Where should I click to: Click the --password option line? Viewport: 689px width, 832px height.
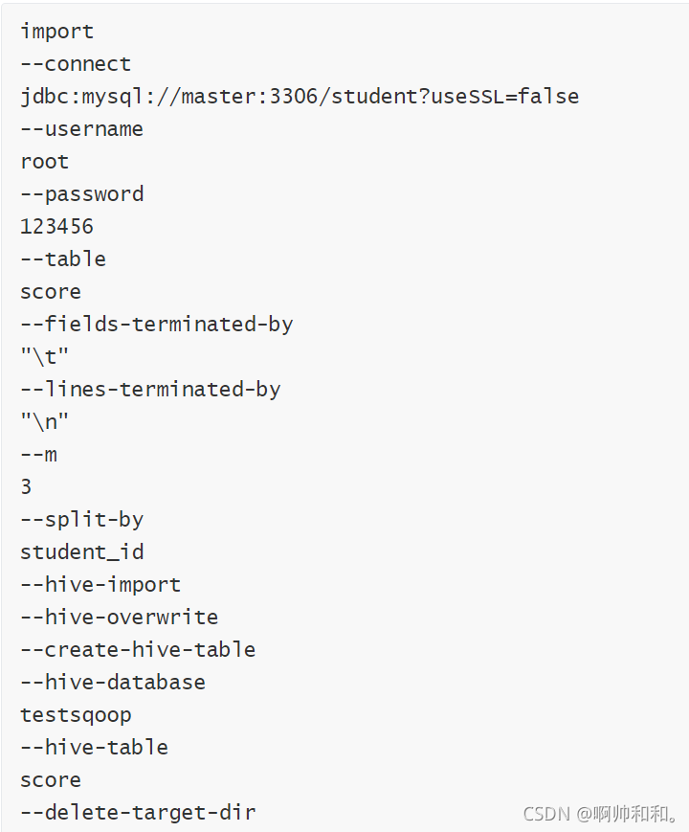(x=81, y=194)
